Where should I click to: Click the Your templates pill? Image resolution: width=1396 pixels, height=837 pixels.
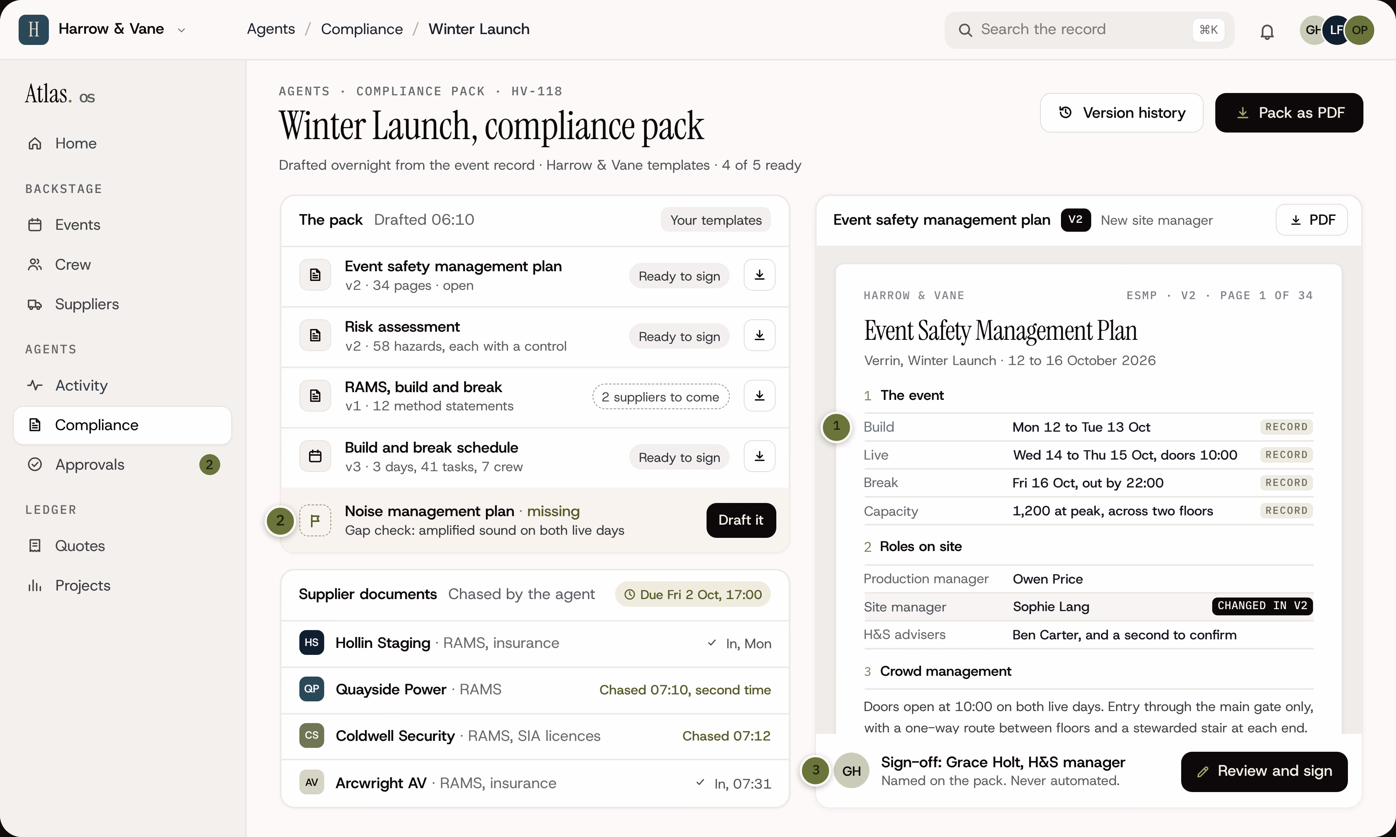pyautogui.click(x=715, y=220)
